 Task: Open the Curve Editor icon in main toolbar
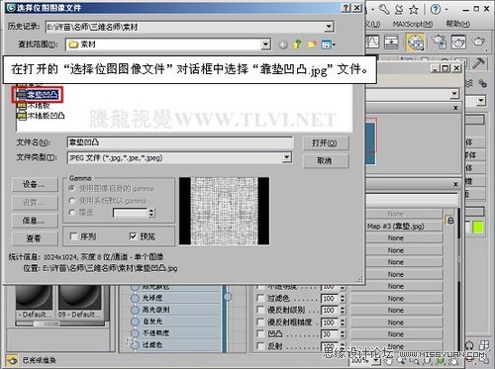point(372,42)
